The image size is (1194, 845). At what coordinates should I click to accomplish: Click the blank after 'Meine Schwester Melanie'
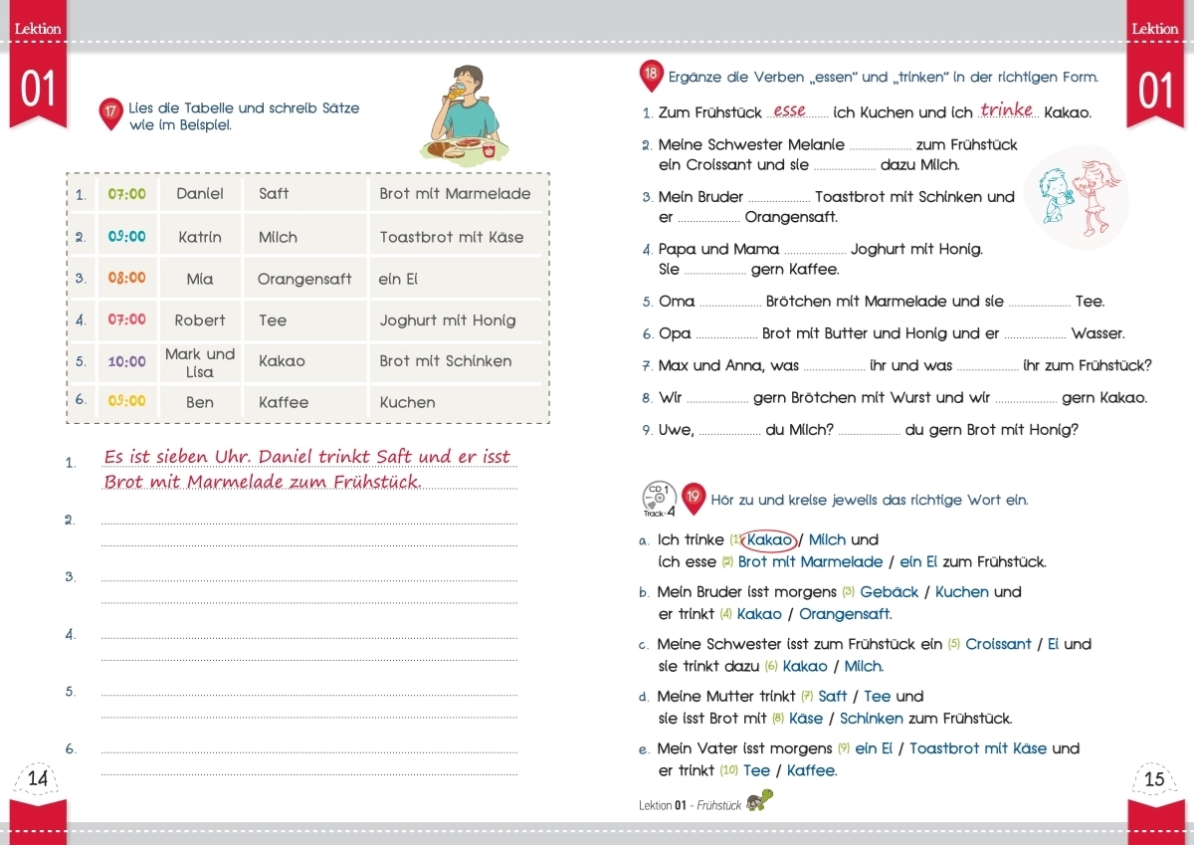click(880, 145)
